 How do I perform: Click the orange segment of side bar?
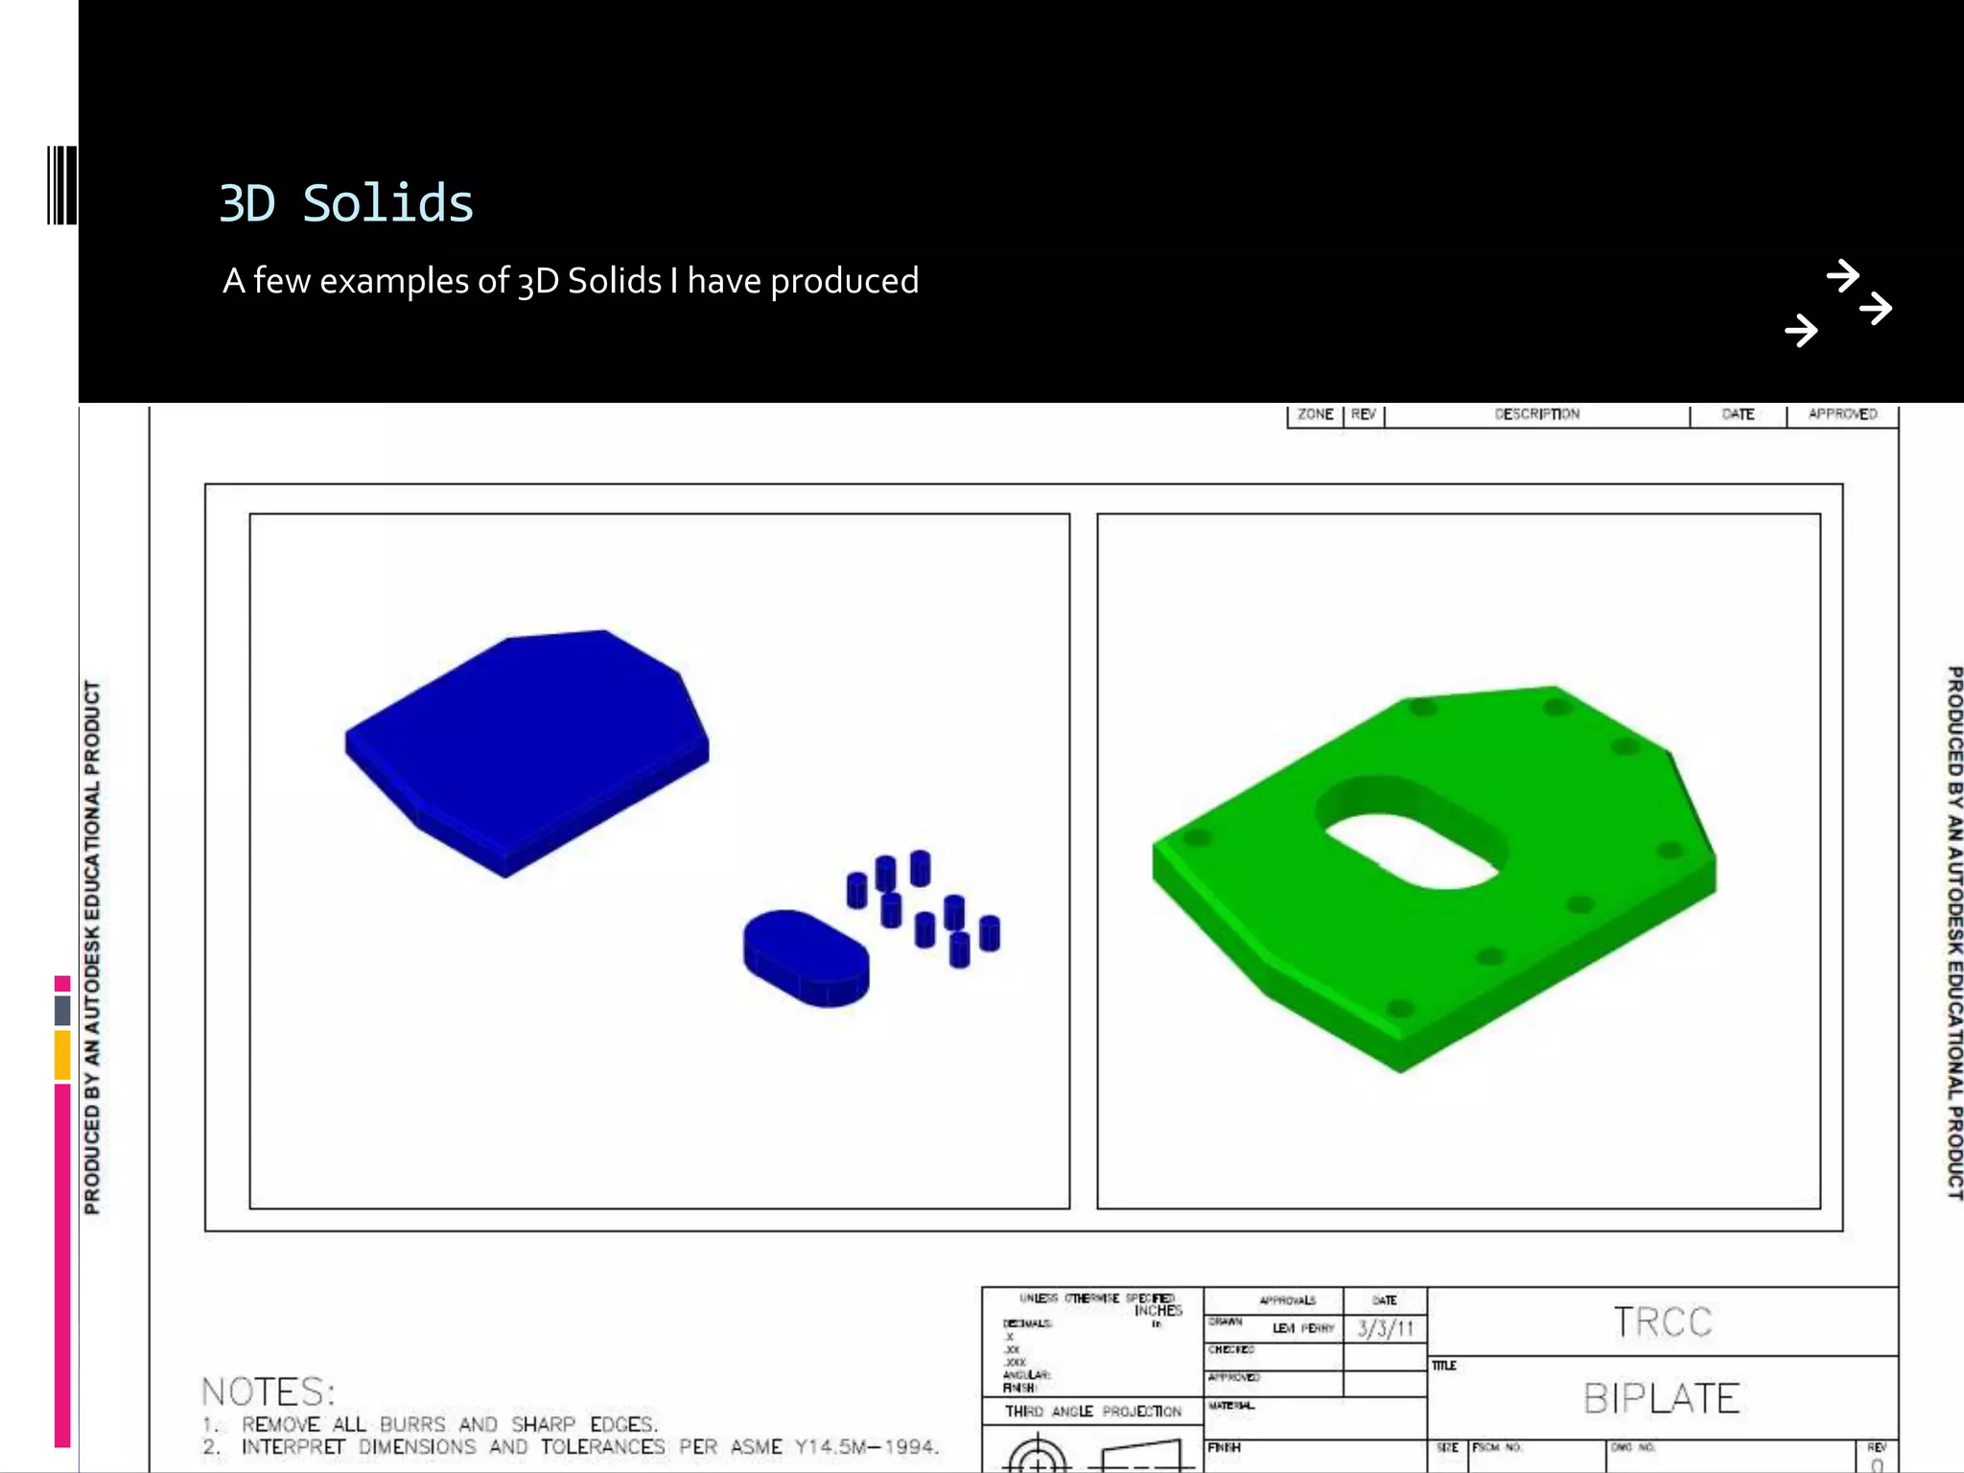click(62, 1055)
